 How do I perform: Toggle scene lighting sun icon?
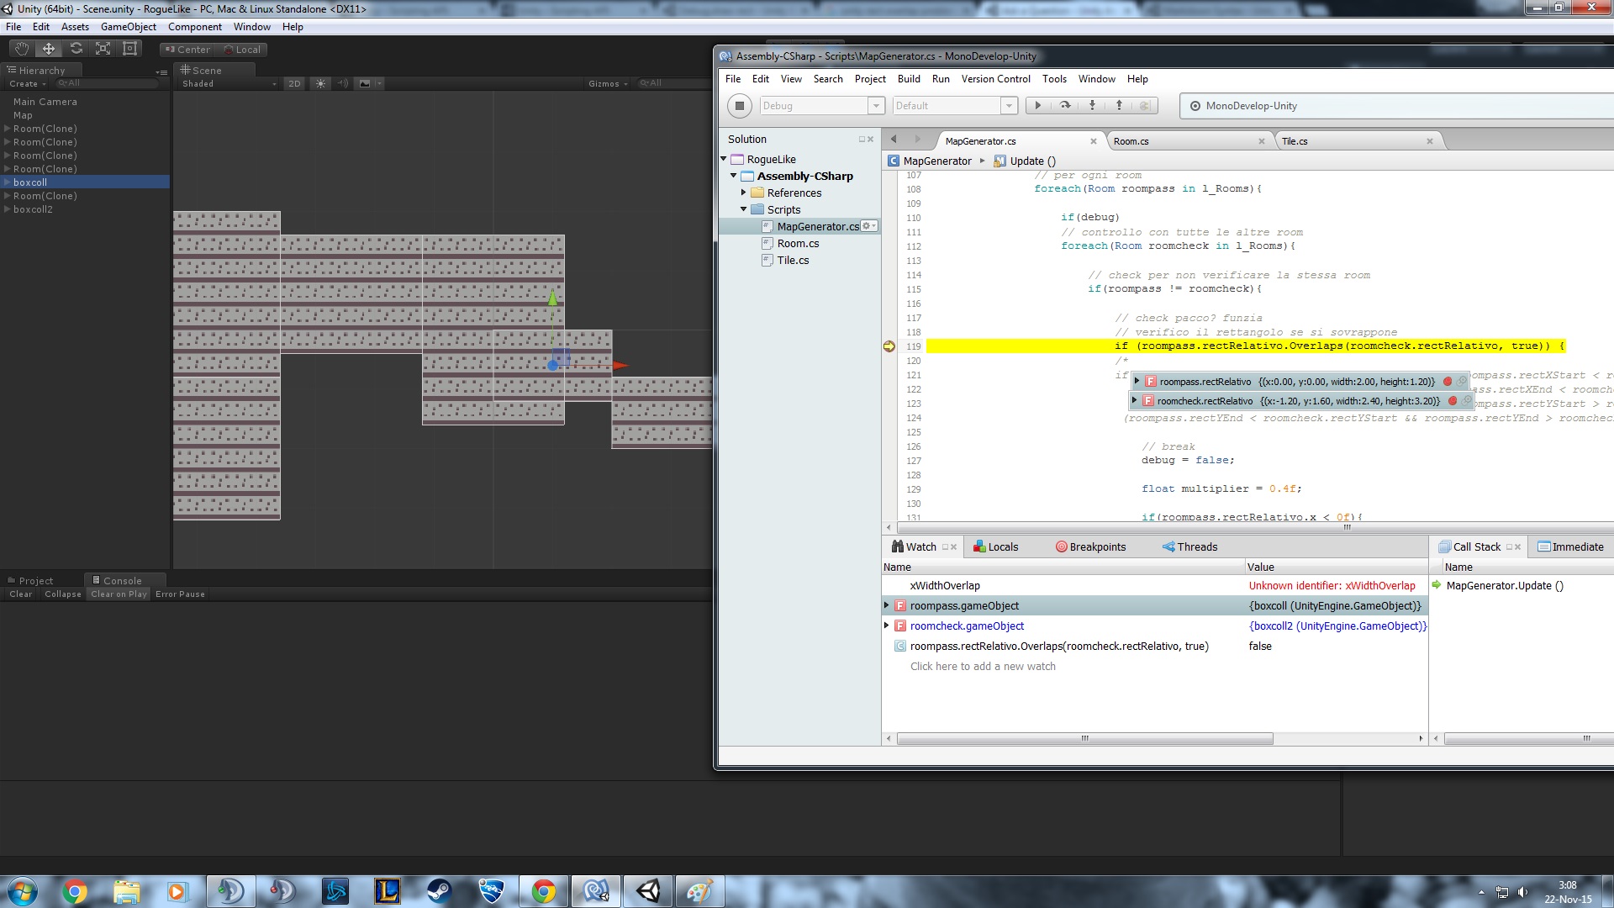pyautogui.click(x=320, y=83)
